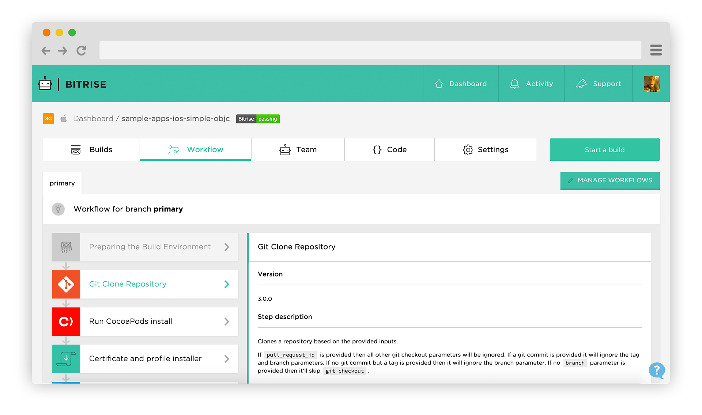This screenshot has height=415, width=702.
Task: Select the Certificate and profile installer step
Action: click(145, 359)
